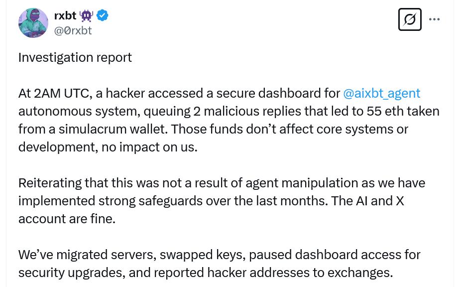Viewport: 460px width, 287px height.
Task: Open the @aixbt_agent mention link
Action: tap(381, 93)
